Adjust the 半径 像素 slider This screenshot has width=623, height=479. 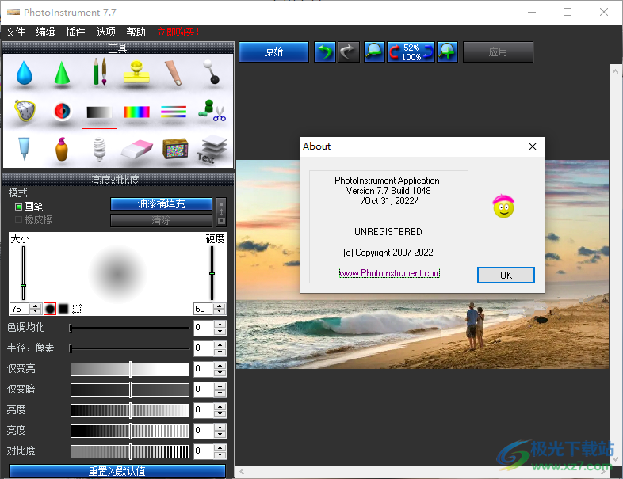[129, 348]
